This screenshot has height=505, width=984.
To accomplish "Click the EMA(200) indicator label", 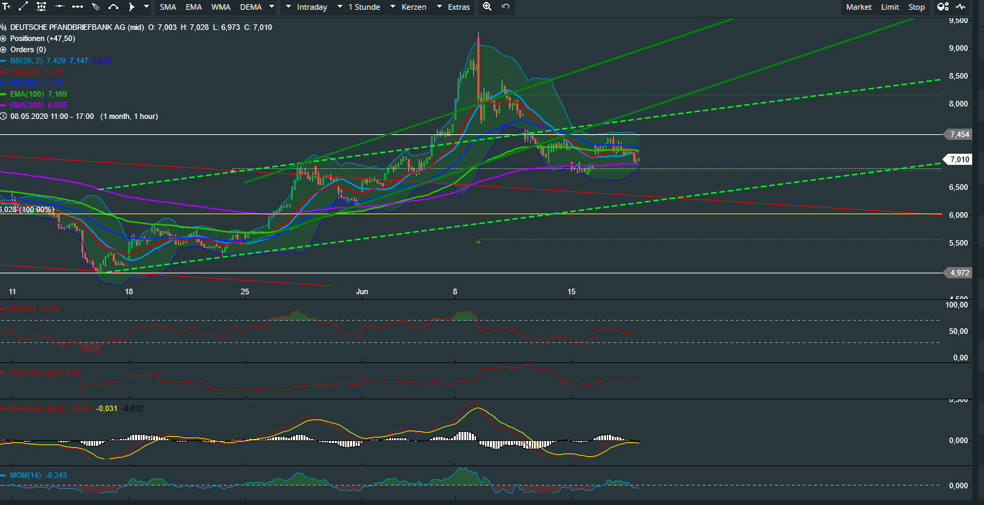I will (x=29, y=105).
